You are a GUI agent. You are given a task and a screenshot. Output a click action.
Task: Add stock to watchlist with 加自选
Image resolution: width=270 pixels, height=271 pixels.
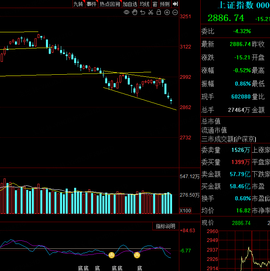pyautogui.click(x=130, y=4)
